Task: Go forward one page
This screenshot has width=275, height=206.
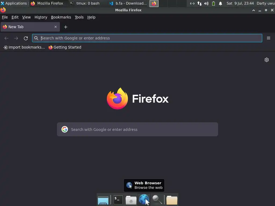Action: 16,38
